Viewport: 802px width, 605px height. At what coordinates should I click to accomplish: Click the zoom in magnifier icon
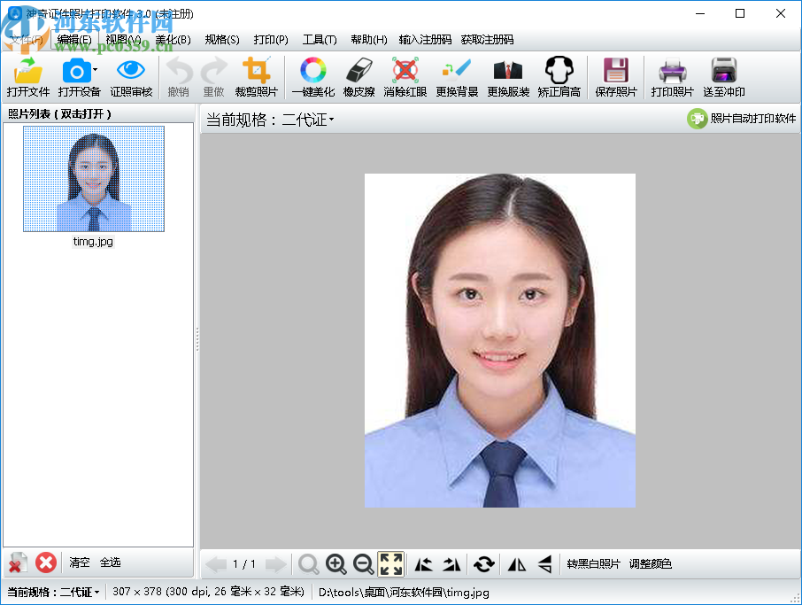click(x=335, y=564)
